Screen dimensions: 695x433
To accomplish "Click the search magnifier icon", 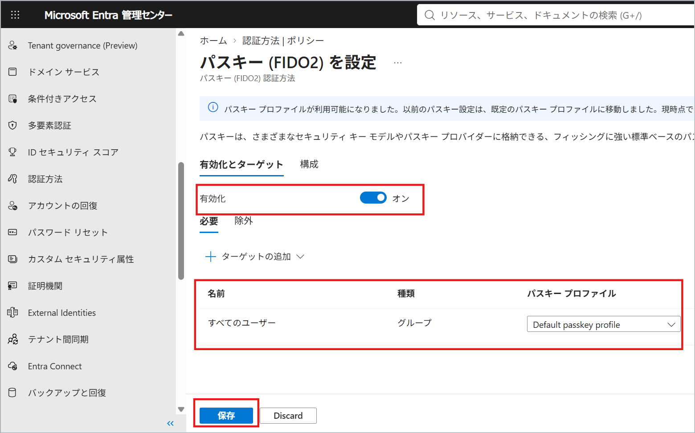I will pyautogui.click(x=429, y=15).
